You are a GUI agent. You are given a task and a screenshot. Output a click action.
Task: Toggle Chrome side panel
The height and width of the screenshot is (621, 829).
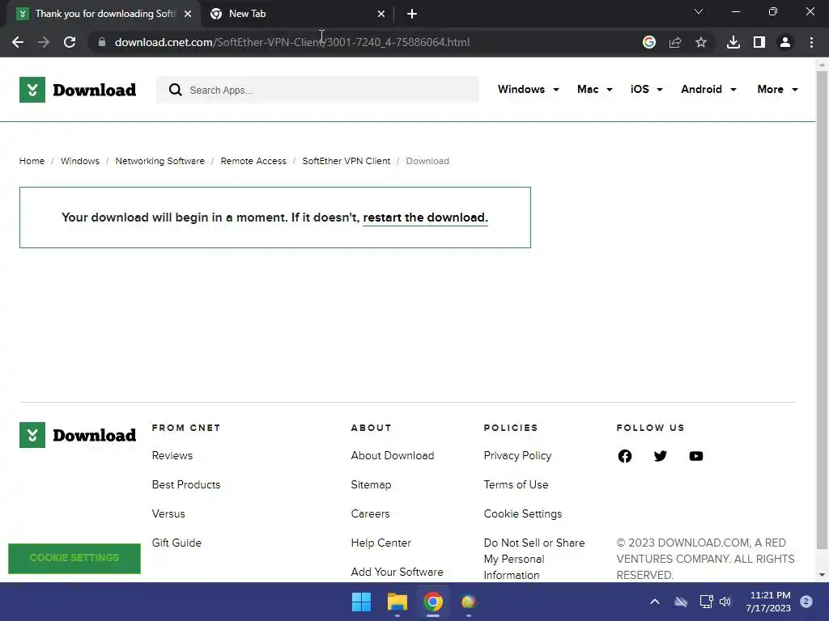tap(759, 42)
